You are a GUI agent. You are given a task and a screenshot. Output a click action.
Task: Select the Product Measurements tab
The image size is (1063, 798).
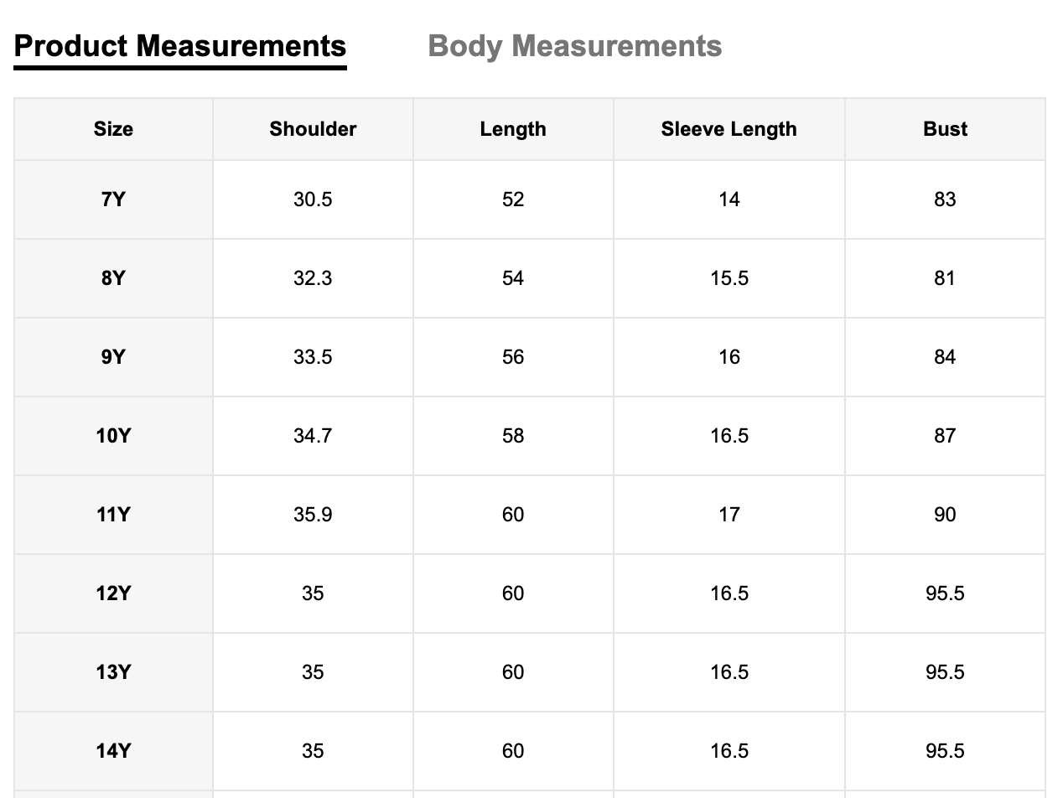point(180,46)
